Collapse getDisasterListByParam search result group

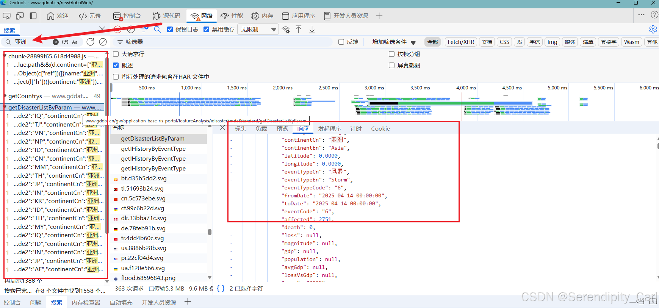(x=5, y=107)
